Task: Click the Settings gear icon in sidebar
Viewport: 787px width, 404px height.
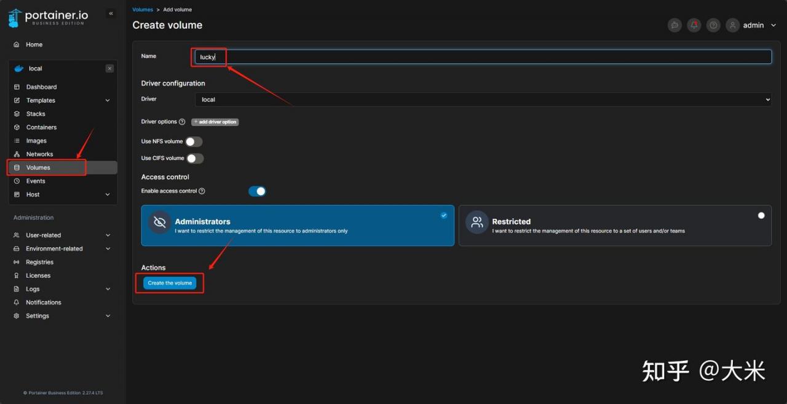Action: pyautogui.click(x=17, y=316)
